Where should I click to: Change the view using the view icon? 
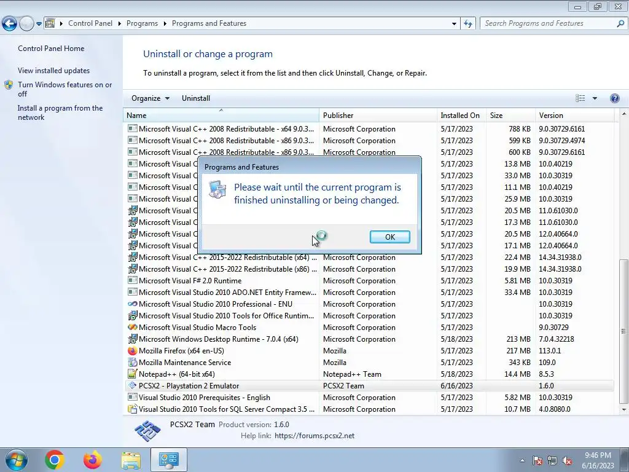580,98
